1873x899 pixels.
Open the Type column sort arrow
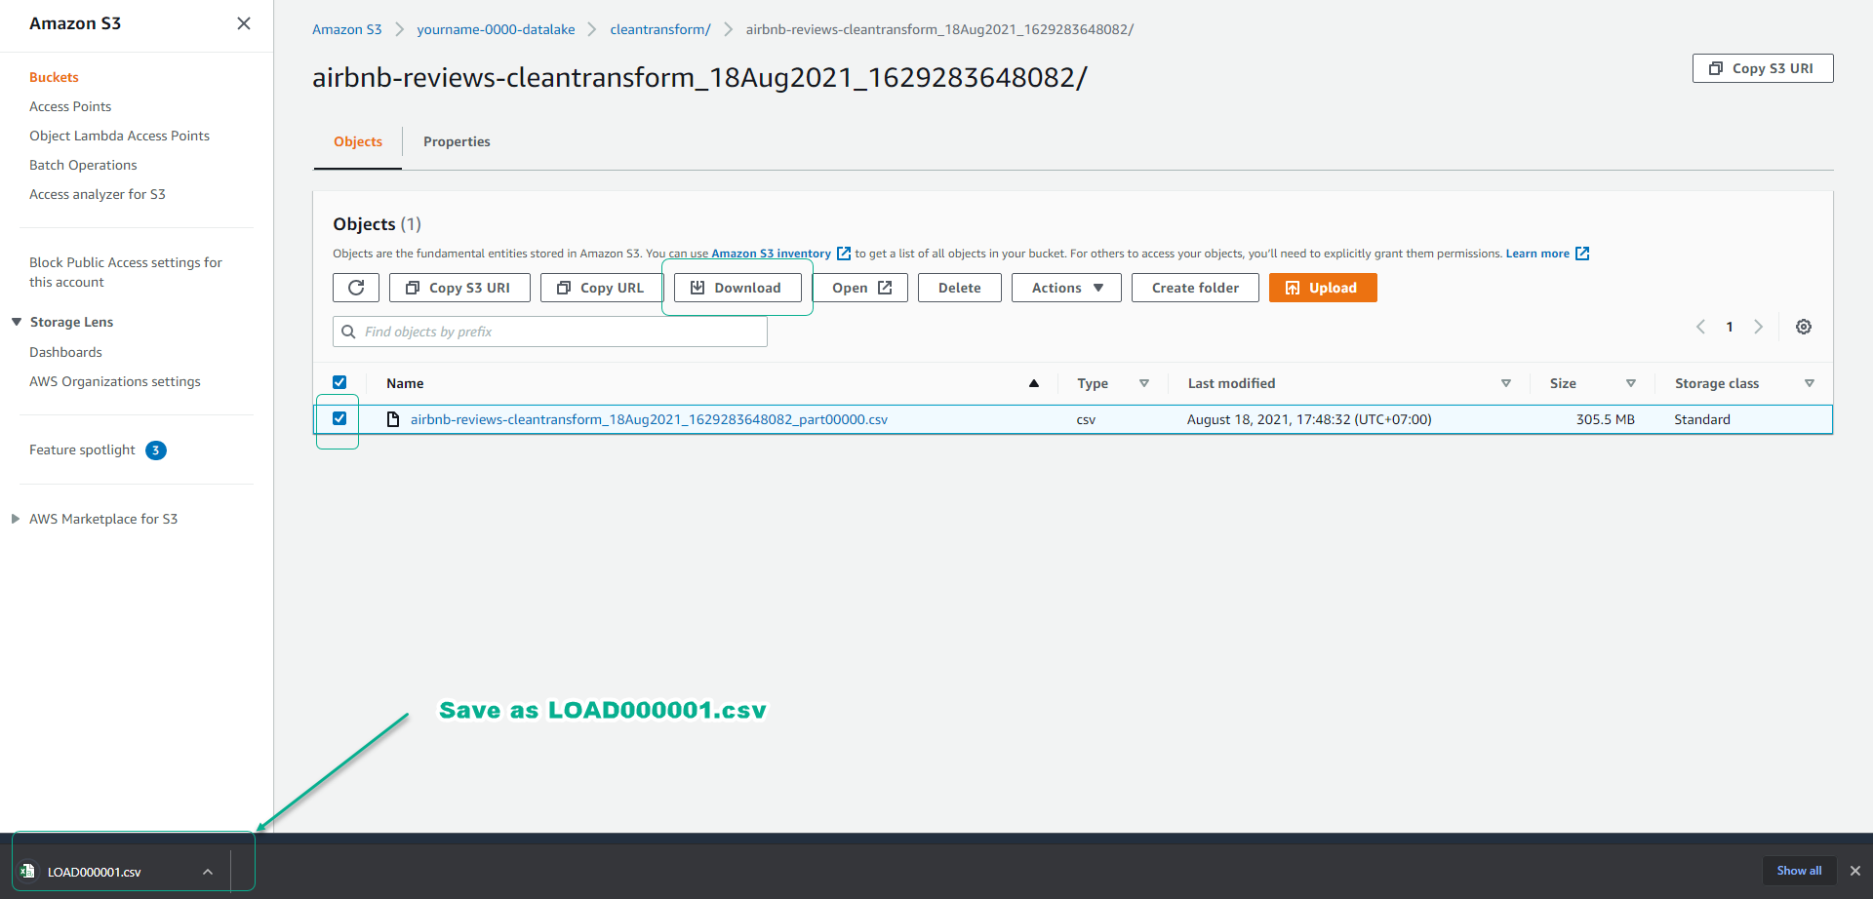coord(1144,383)
